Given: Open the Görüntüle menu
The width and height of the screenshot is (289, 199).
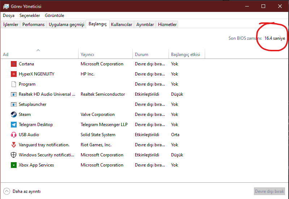Looking at the screenshot, I should tap(55, 16).
